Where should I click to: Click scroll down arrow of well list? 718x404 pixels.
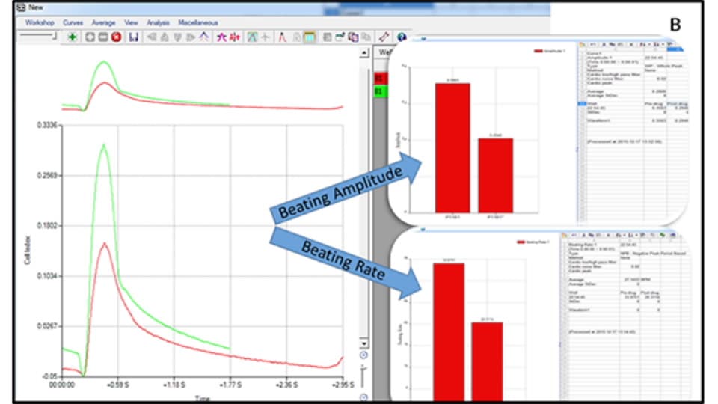(364, 343)
